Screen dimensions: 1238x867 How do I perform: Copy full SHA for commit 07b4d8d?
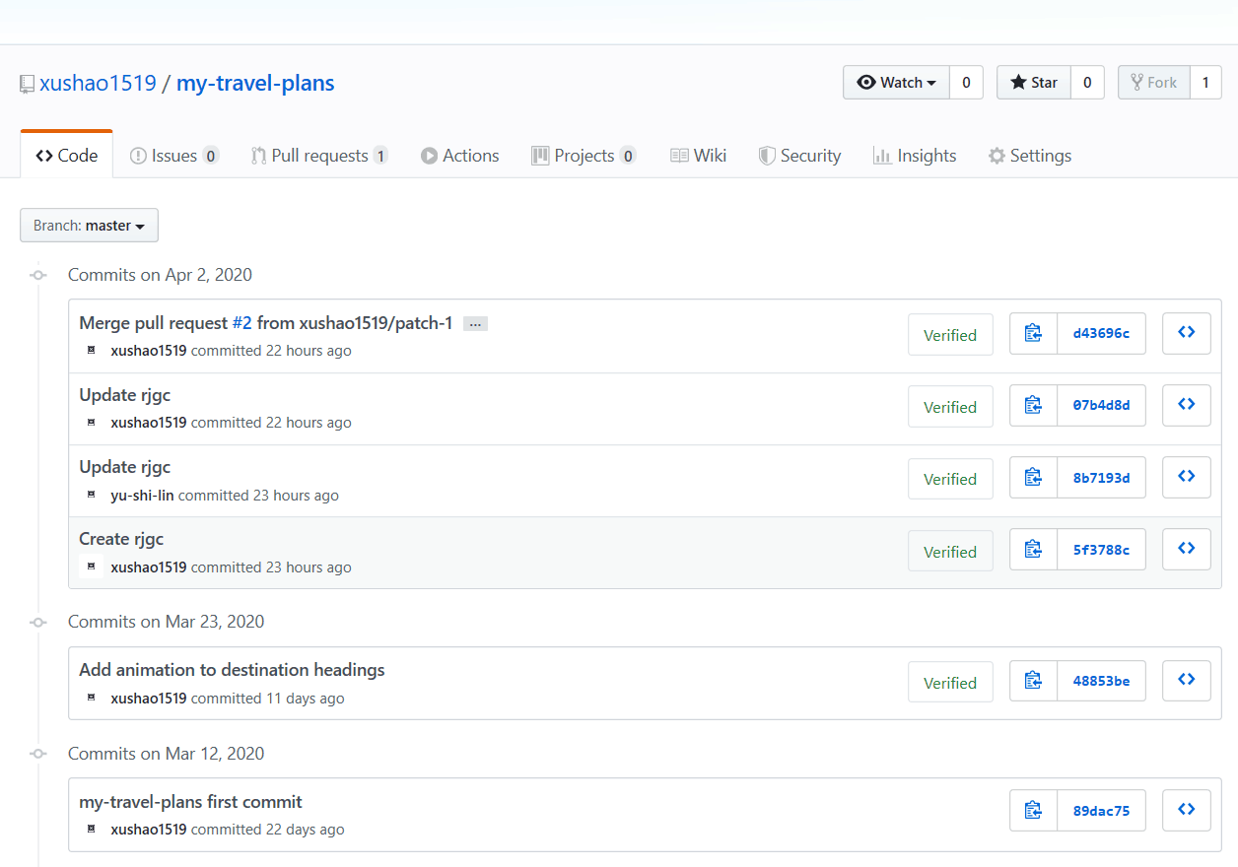coord(1033,405)
